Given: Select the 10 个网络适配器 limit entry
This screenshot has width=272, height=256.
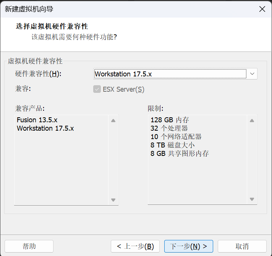Looking at the screenshot, I should (176, 137).
